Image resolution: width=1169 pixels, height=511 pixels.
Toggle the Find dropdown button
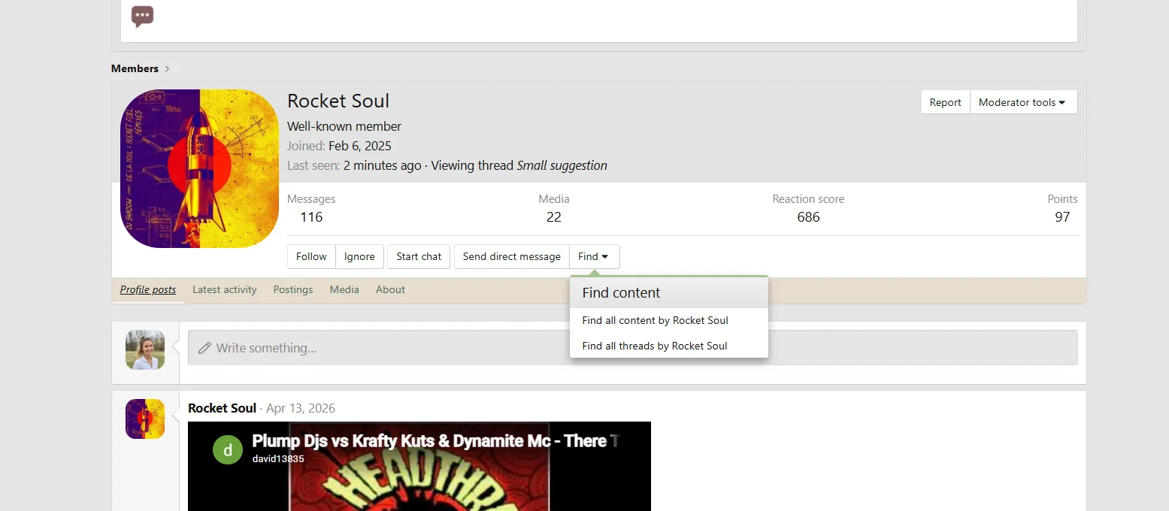[594, 256]
